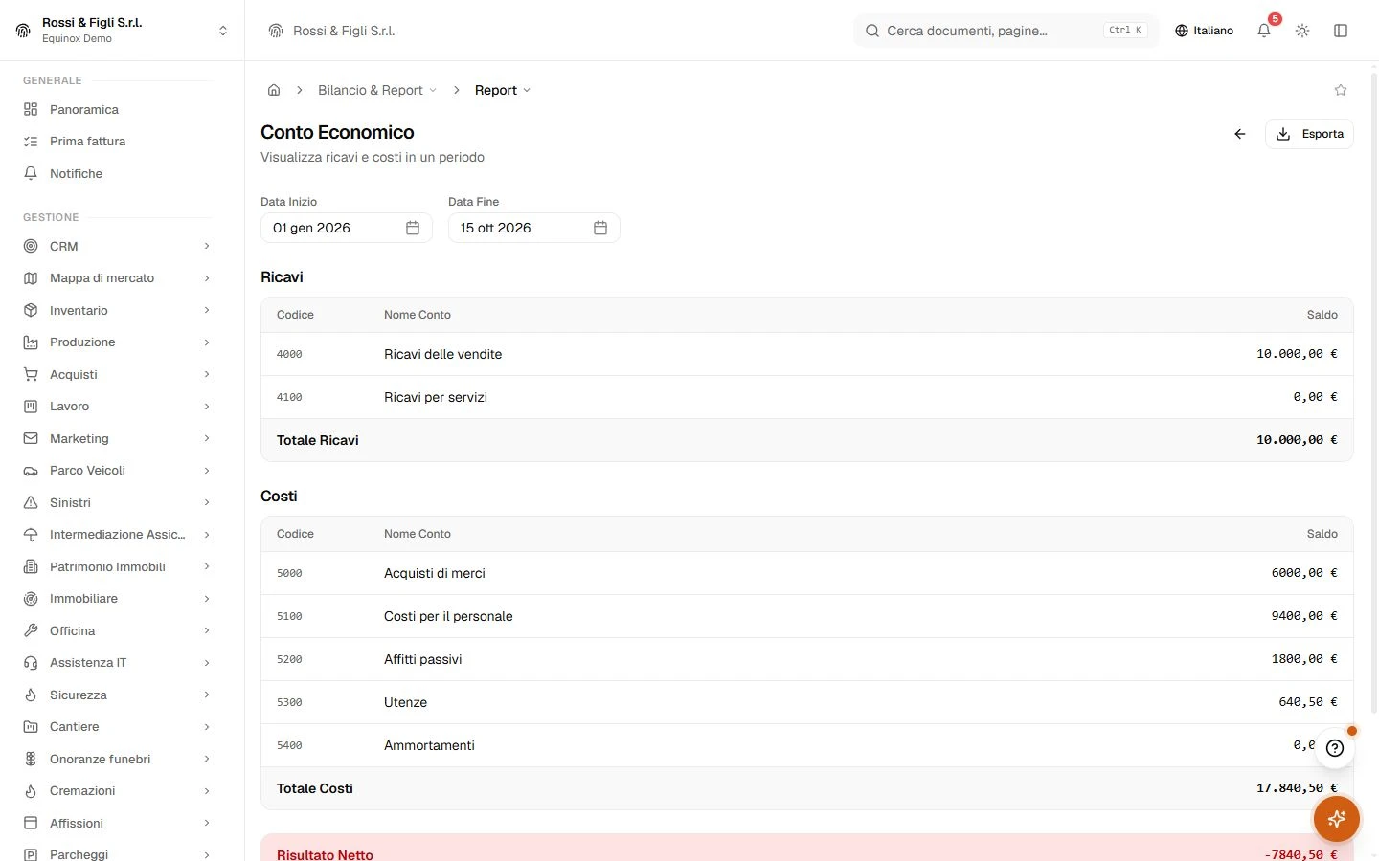Click the Data Inizio date field
This screenshot has height=861, width=1379.
pos(347,228)
